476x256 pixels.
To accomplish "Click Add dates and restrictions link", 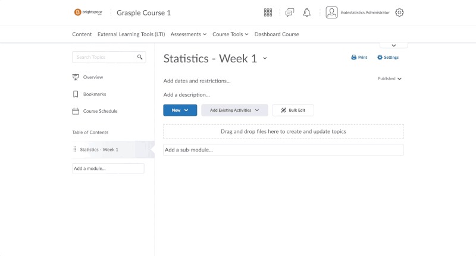I will pos(197,81).
